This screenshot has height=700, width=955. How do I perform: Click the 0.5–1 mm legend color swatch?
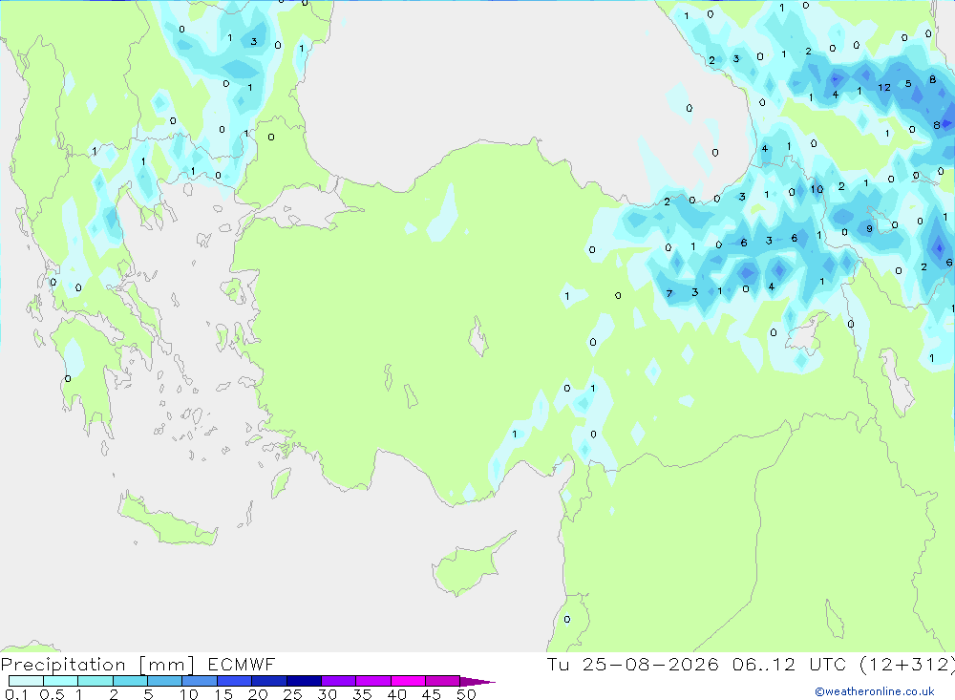61,681
